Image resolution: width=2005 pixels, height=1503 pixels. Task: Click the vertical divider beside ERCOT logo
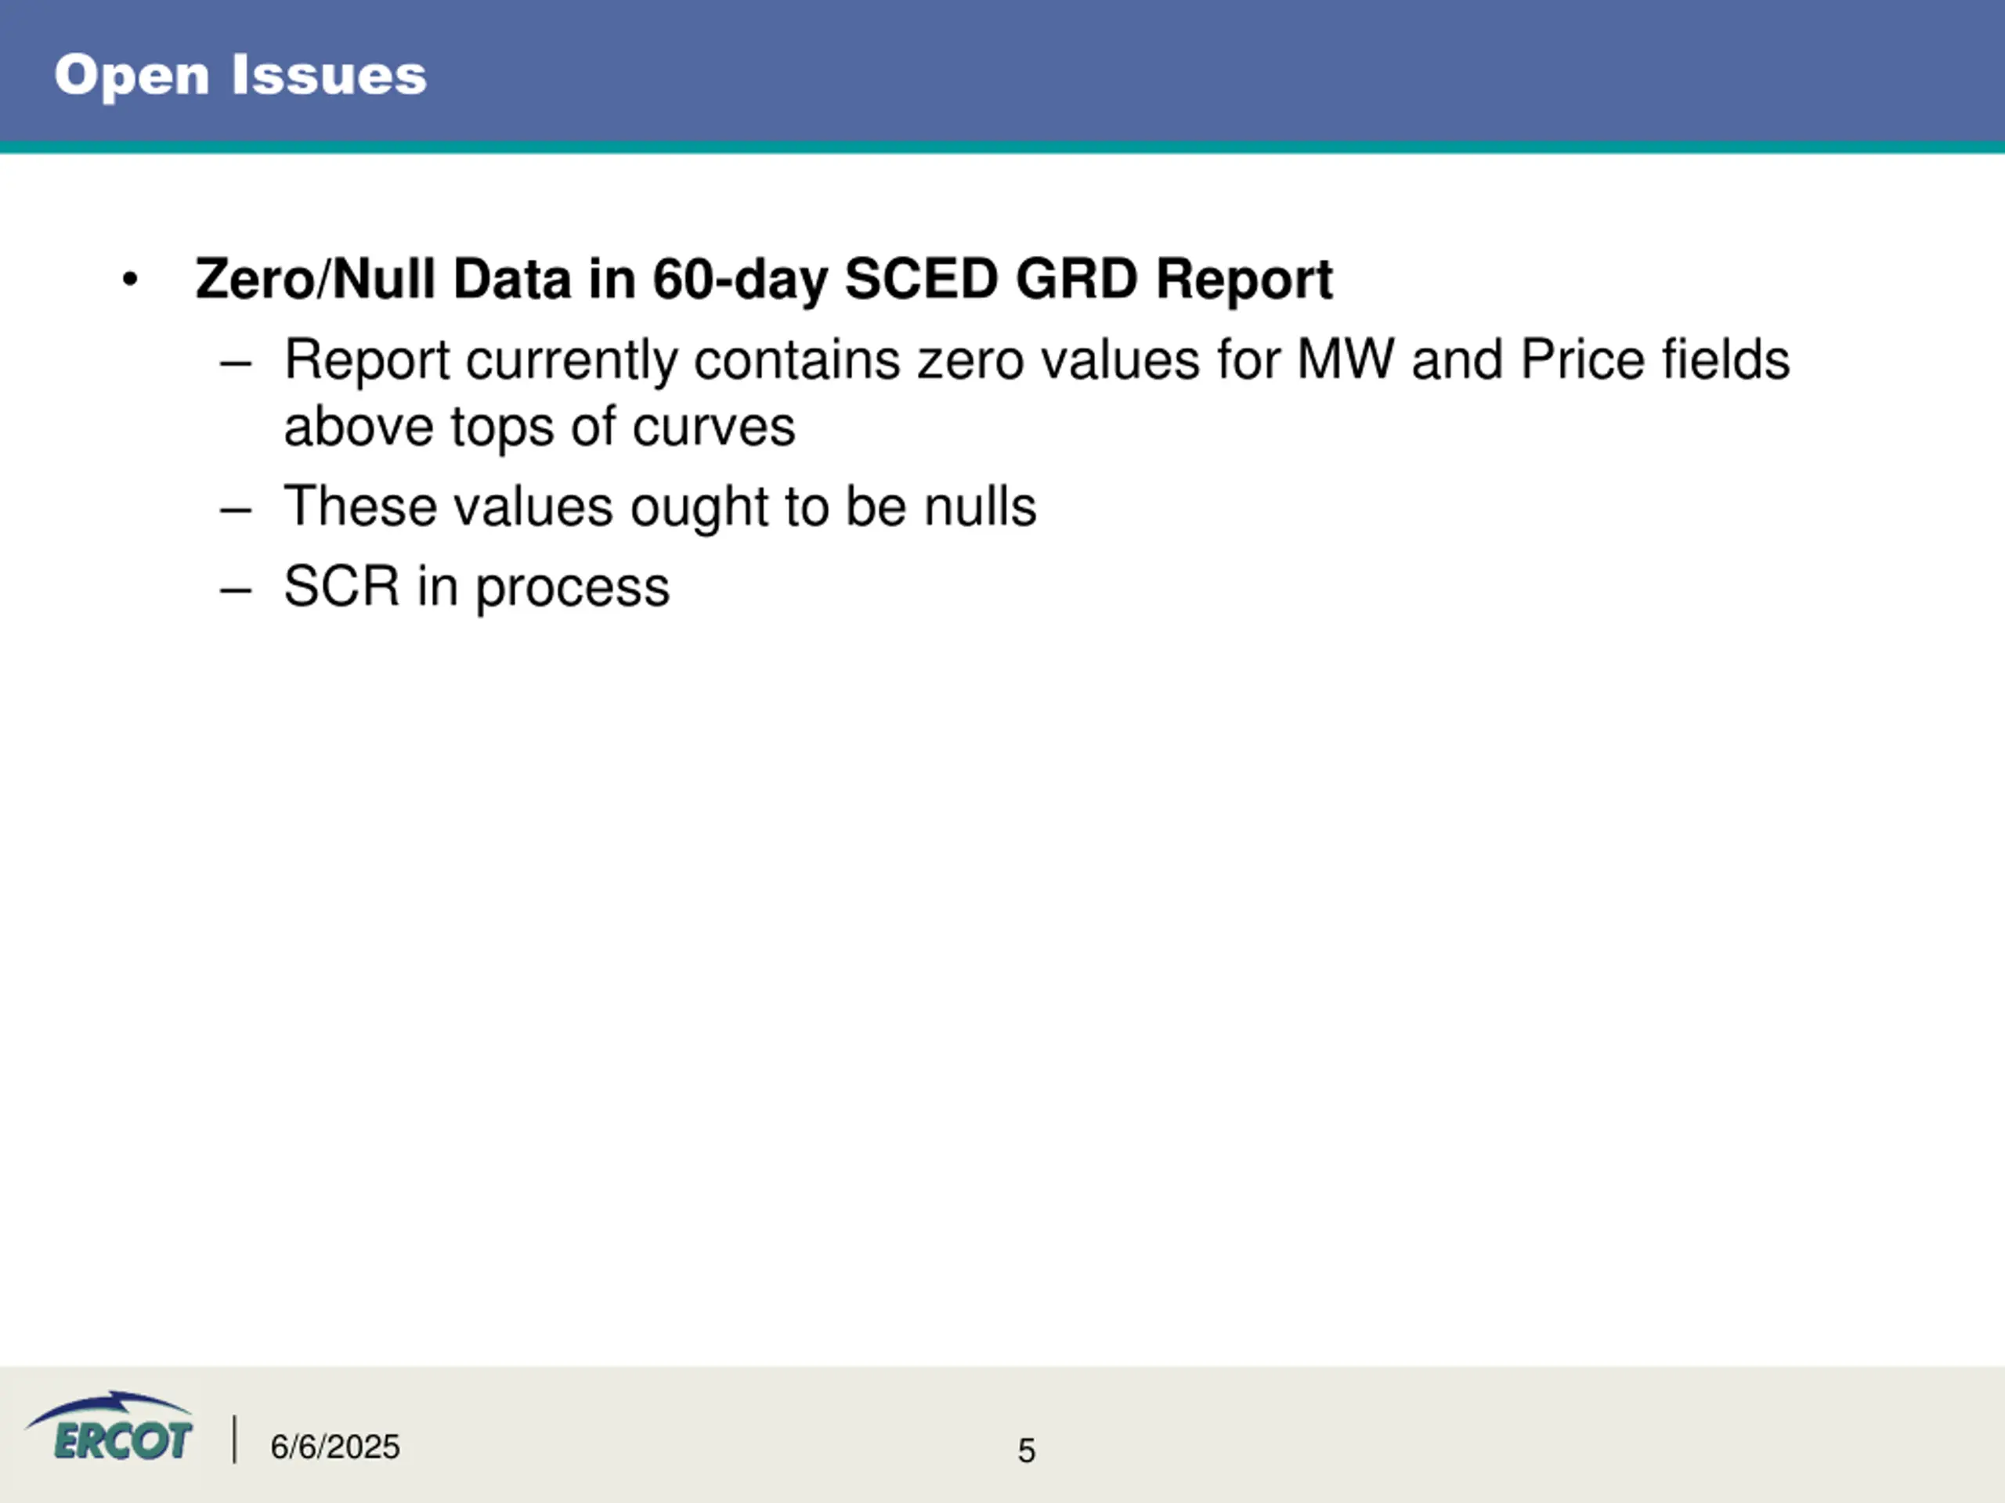pyautogui.click(x=235, y=1440)
